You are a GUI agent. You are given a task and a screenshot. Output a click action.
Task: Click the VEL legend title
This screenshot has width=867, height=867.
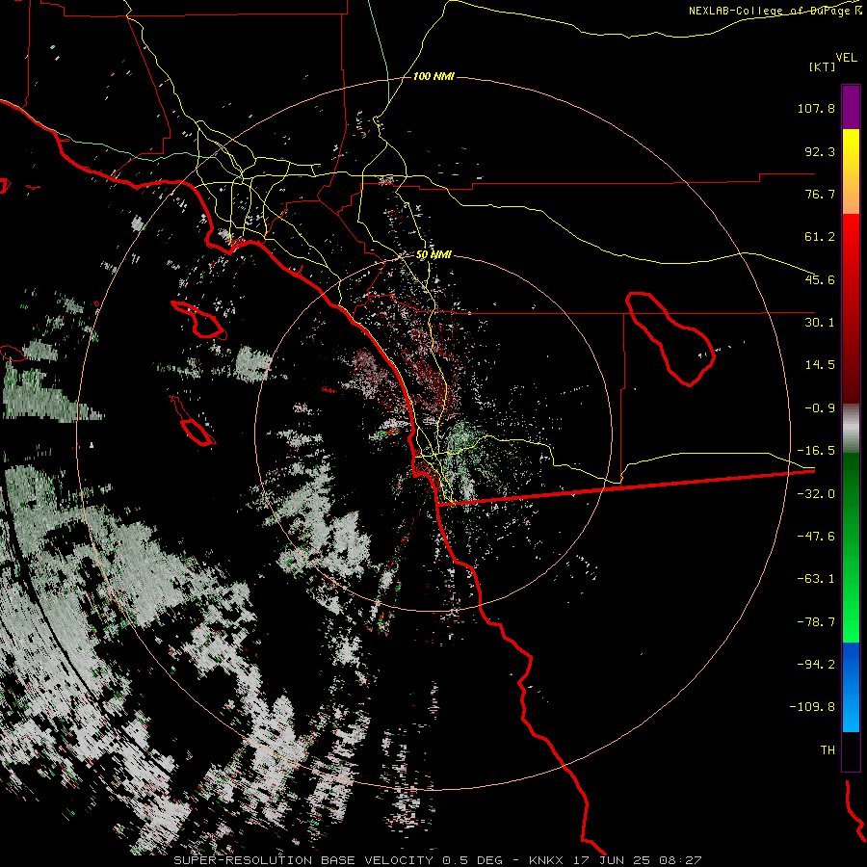tap(846, 57)
